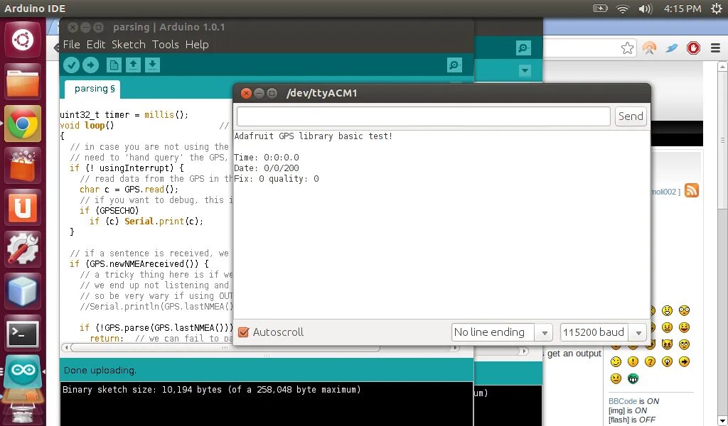Open the system gear session menu
Viewport: 728px width, 426px height.
(x=717, y=9)
